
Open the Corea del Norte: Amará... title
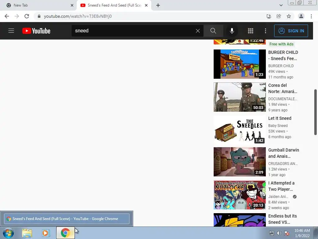[283, 88]
